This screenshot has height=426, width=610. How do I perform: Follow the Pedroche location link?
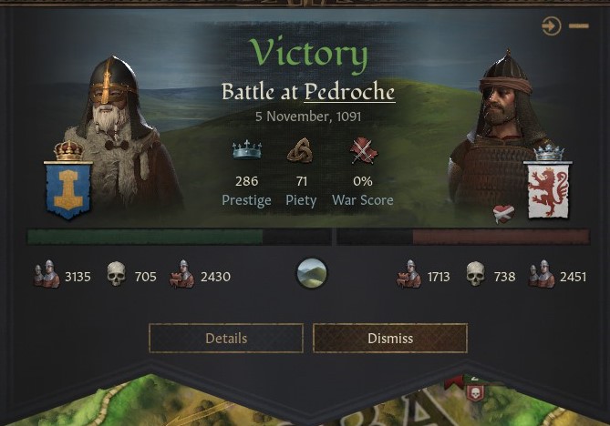pyautogui.click(x=349, y=93)
